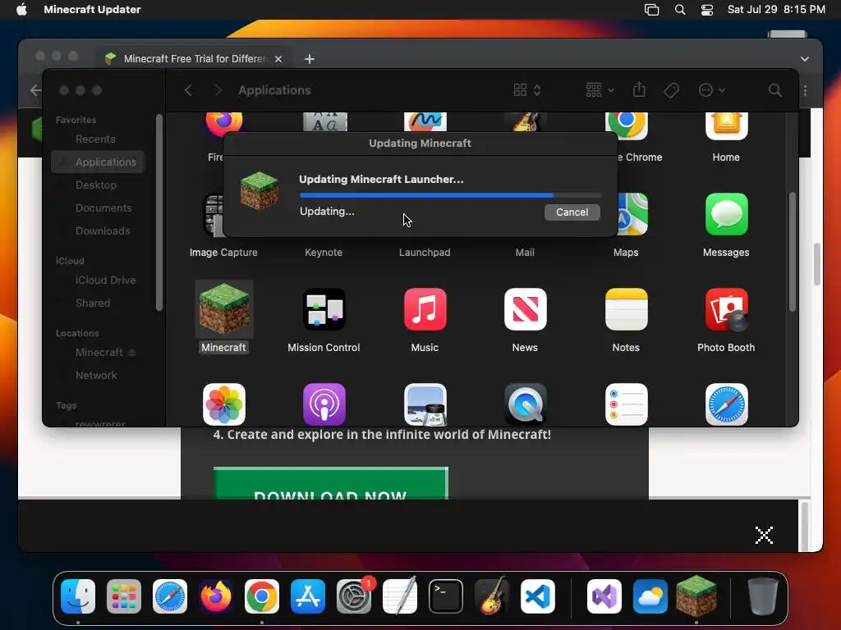Open System Settings from the Dock
This screenshot has height=630, width=841.
pyautogui.click(x=354, y=596)
